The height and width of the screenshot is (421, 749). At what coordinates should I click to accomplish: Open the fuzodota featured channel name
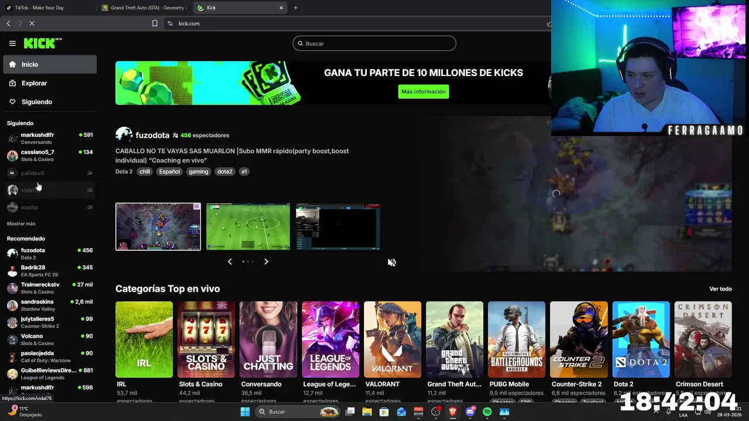[x=152, y=135]
